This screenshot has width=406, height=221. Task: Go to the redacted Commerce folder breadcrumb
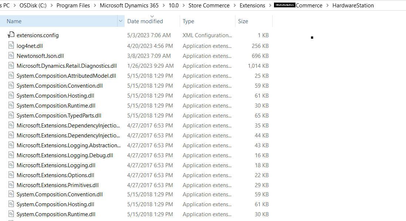coord(298,6)
